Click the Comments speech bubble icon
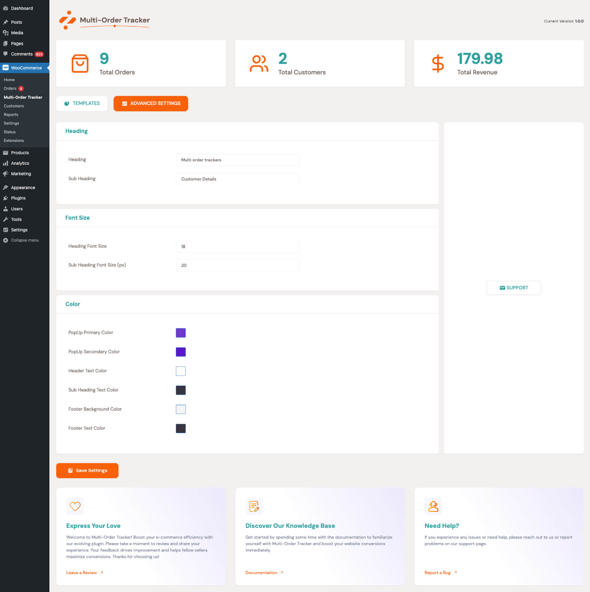Viewport: 590px width, 592px height. (6, 54)
